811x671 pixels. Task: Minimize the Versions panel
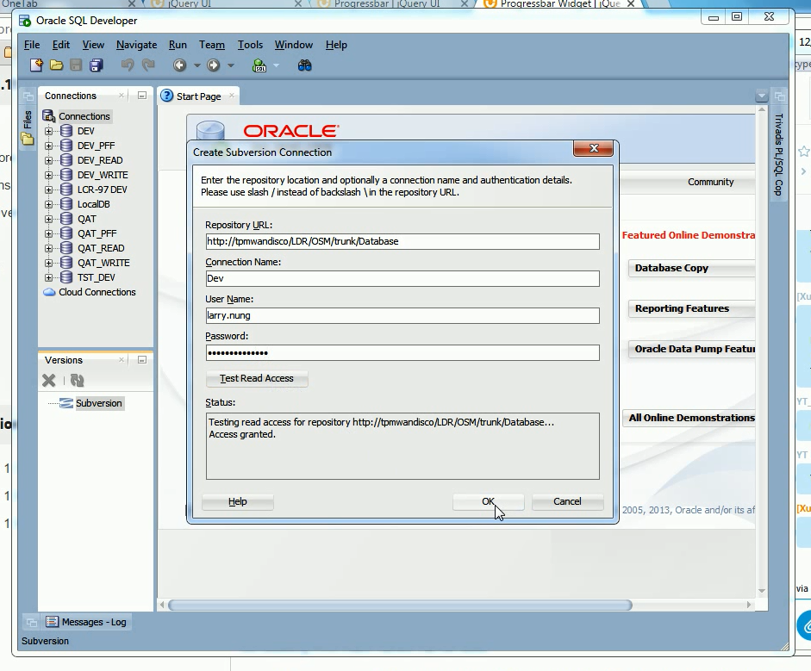(141, 360)
